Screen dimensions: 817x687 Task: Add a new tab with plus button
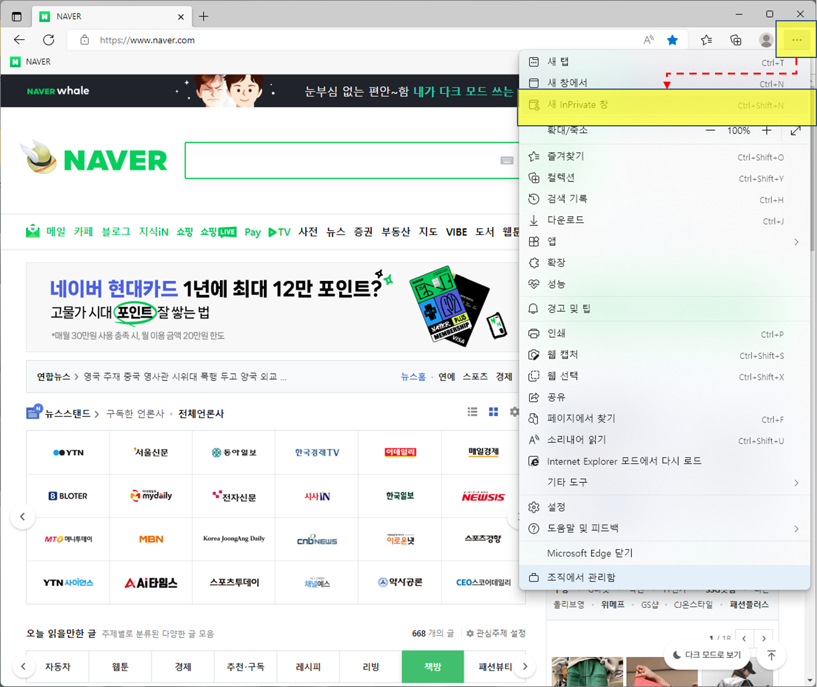click(203, 16)
